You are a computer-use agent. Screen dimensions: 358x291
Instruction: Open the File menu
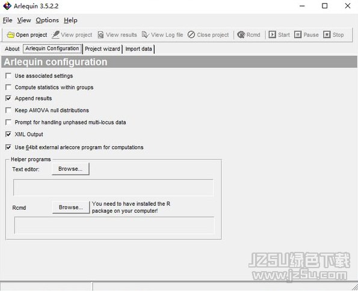(8, 20)
